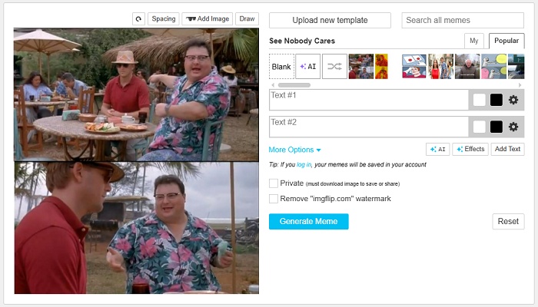Expand More Options
The height and width of the screenshot is (307, 538).
pyautogui.click(x=295, y=150)
